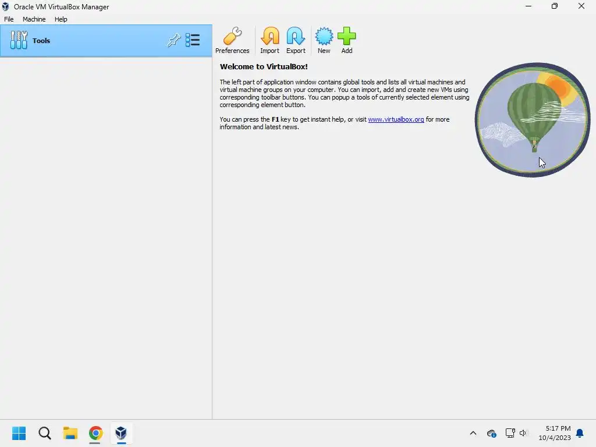This screenshot has width=596, height=447.
Task: Close the VirtualBox Manager window
Action: (581, 6)
